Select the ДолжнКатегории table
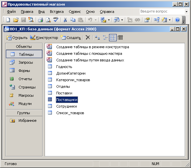The height and width of the screenshot is (168, 191). [x=71, y=73]
